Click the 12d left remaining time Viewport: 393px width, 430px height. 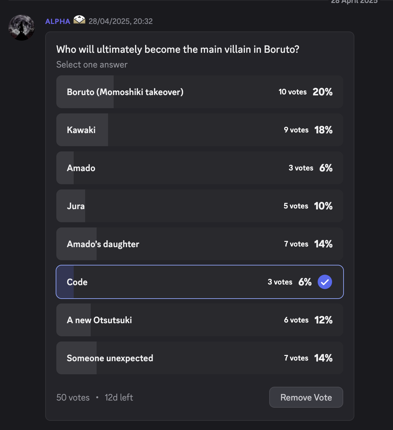pyautogui.click(x=119, y=398)
